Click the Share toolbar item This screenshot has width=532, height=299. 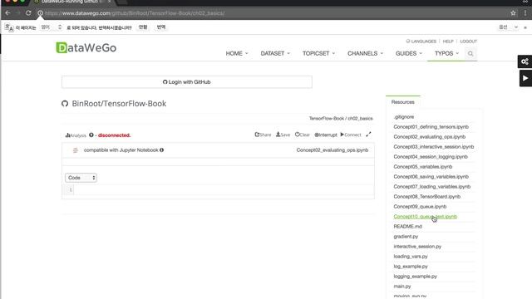(263, 135)
